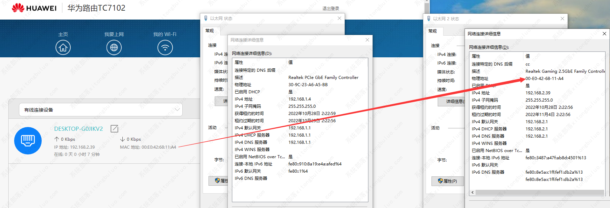
Task: Open the 我要上网 globe icon
Action: pos(114,47)
